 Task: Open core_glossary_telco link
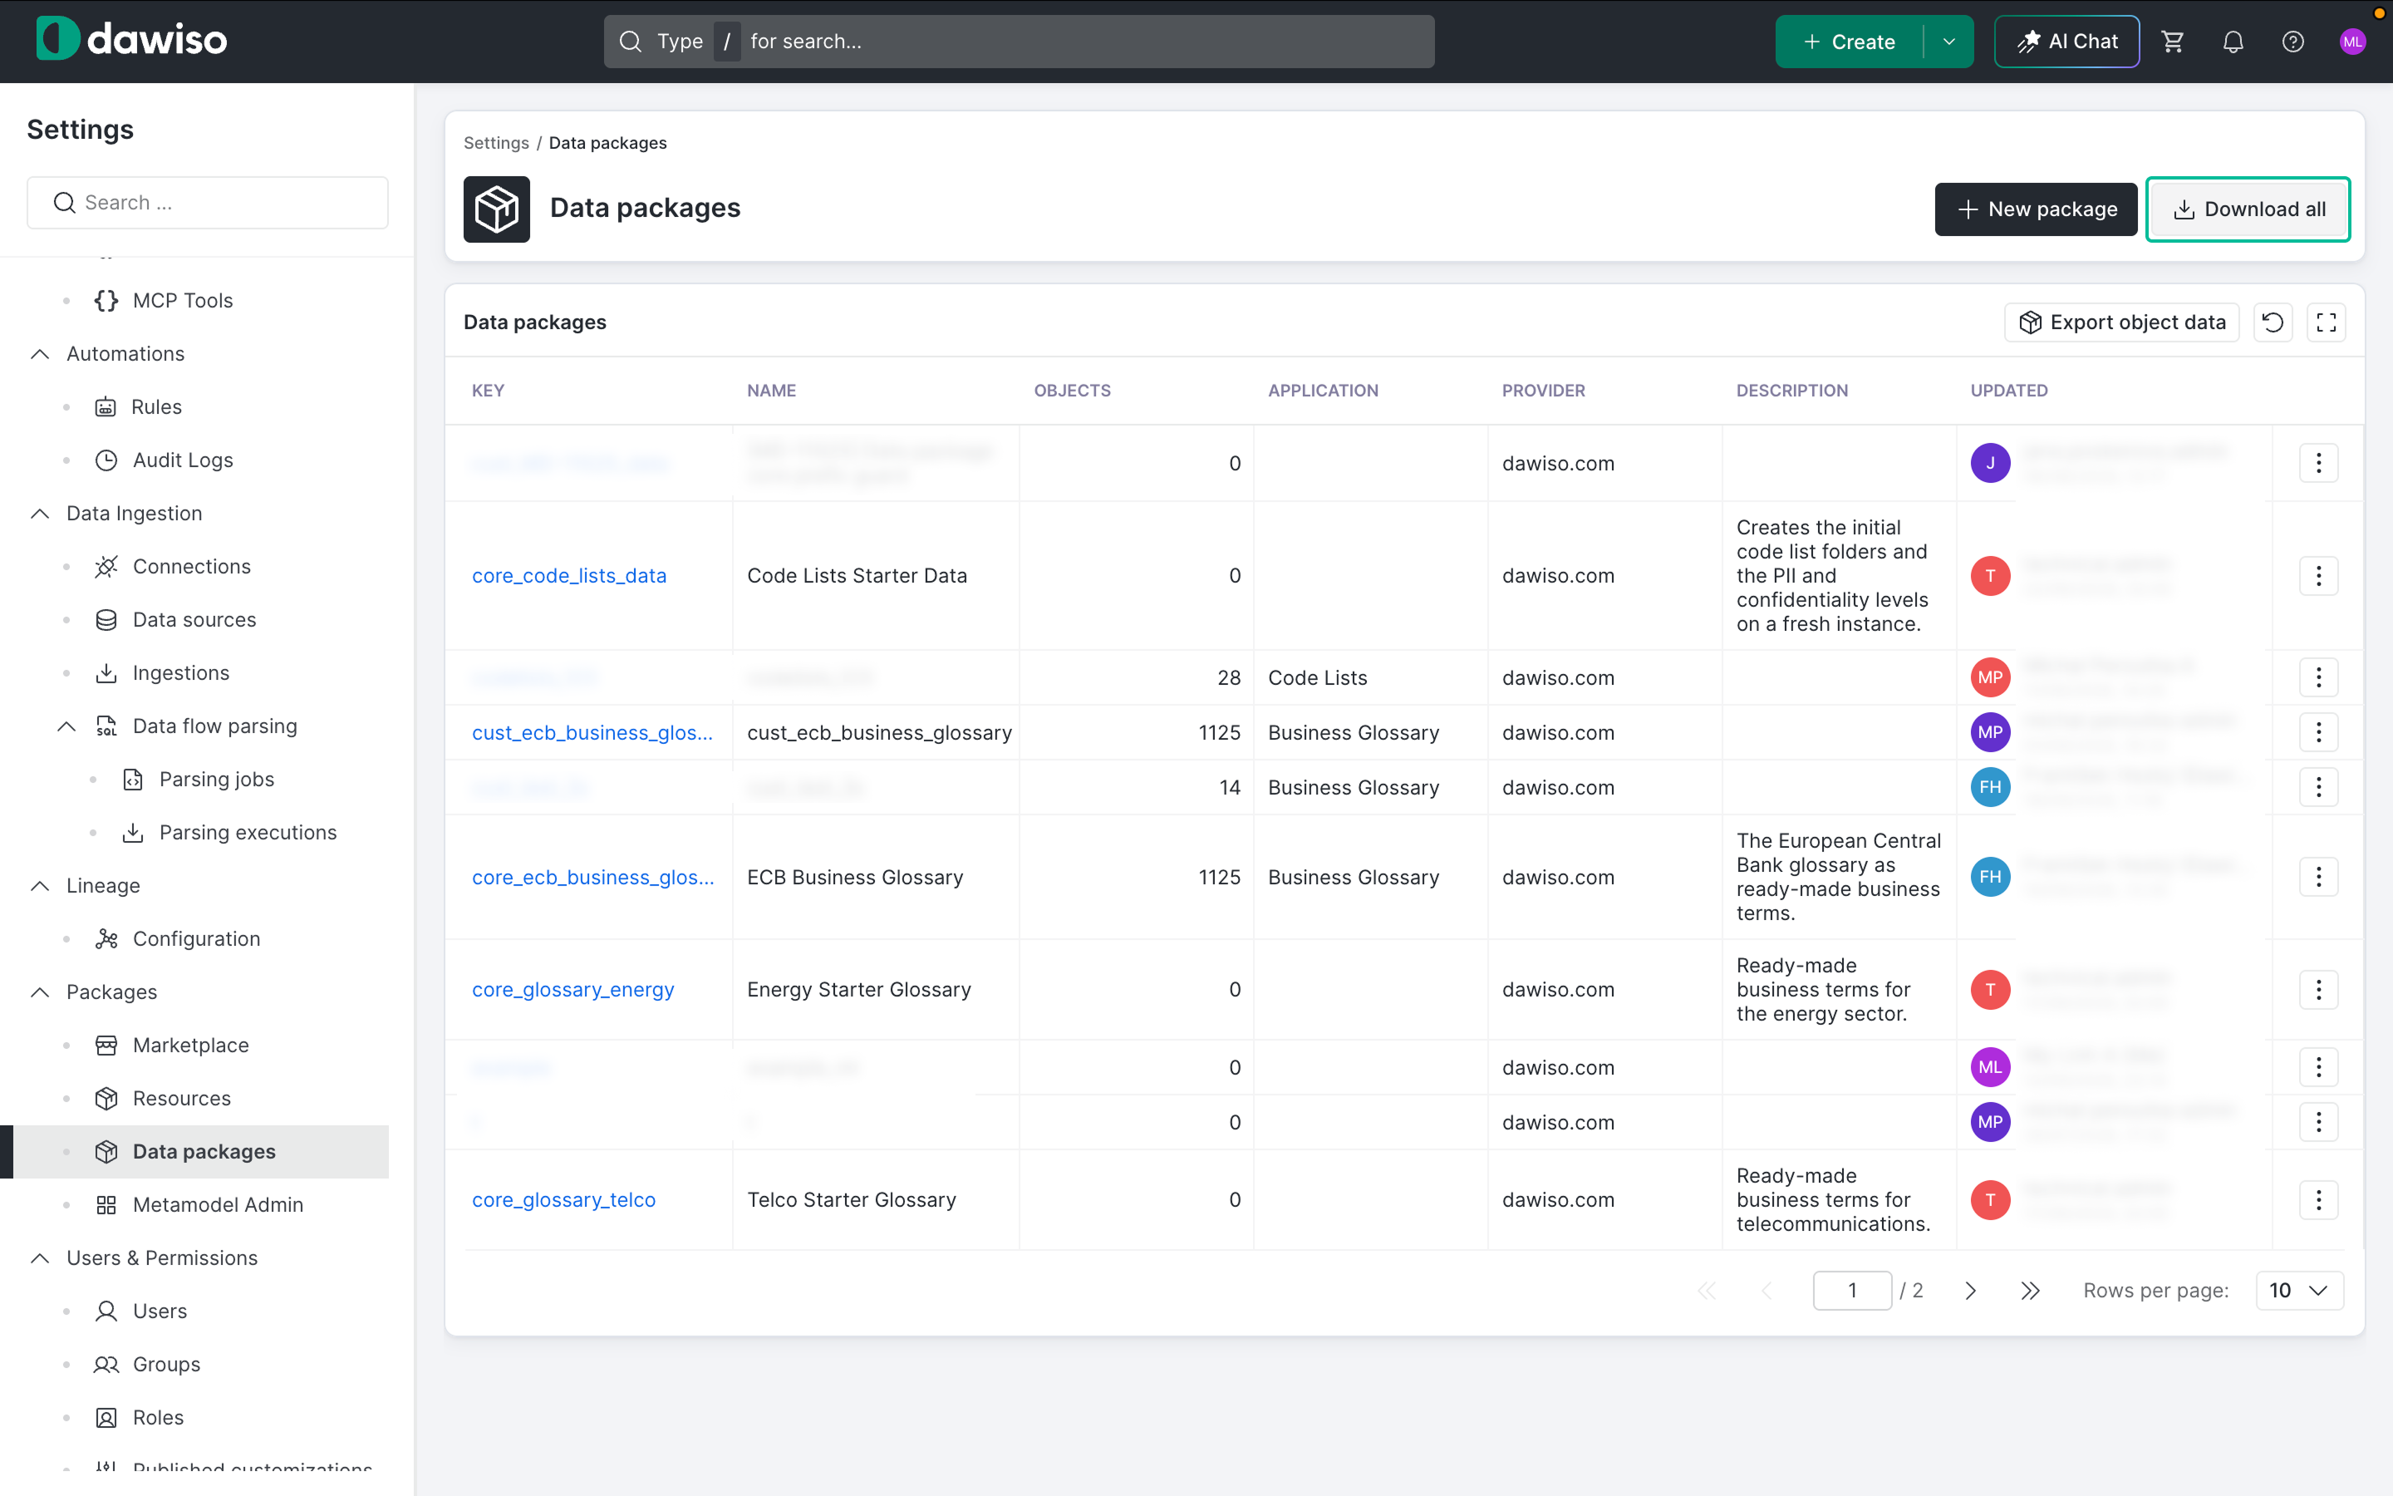563,1200
